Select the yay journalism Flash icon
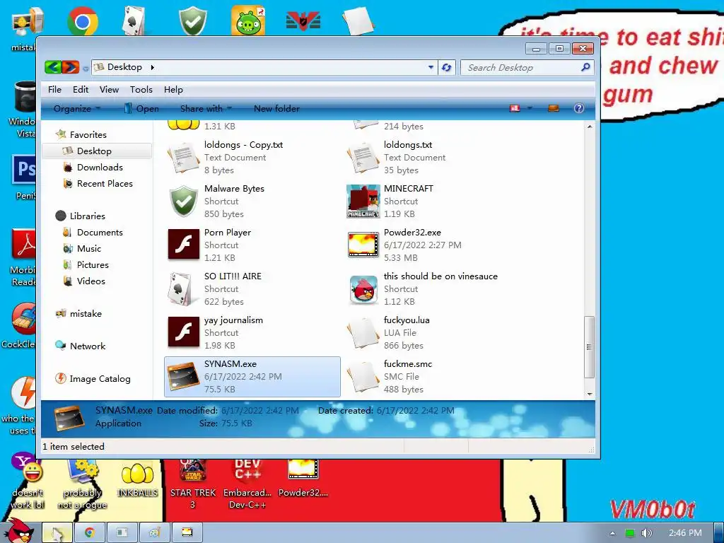The width and height of the screenshot is (724, 543). click(x=183, y=332)
